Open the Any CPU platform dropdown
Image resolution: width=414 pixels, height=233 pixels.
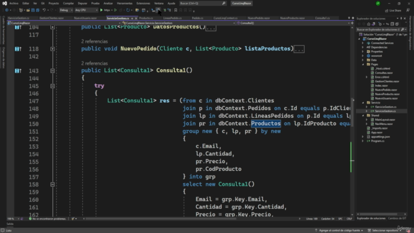86,10
